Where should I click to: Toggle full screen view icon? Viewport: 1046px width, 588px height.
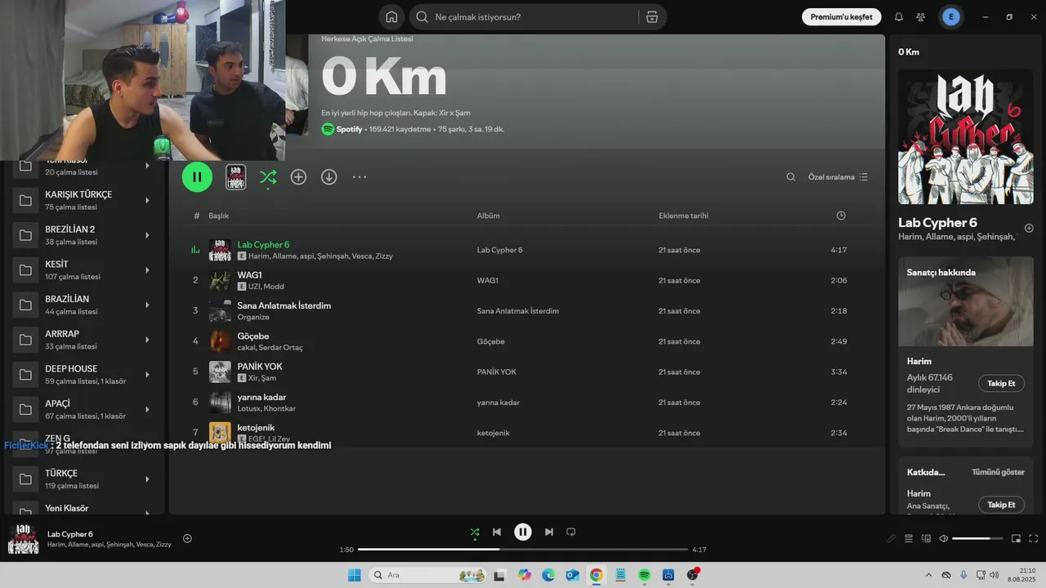[x=1033, y=539]
